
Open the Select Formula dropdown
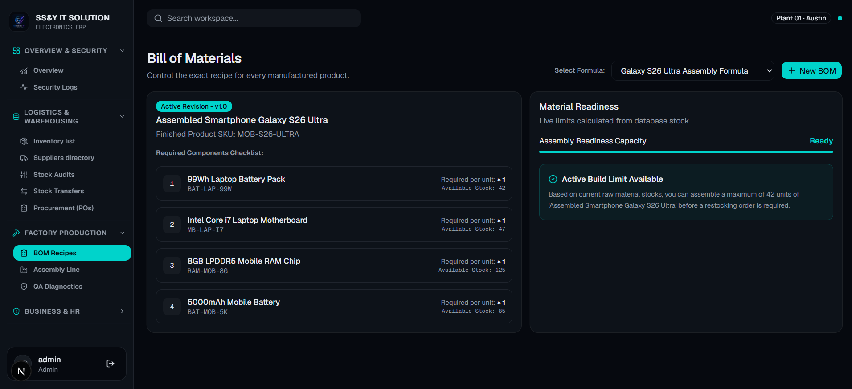click(693, 71)
